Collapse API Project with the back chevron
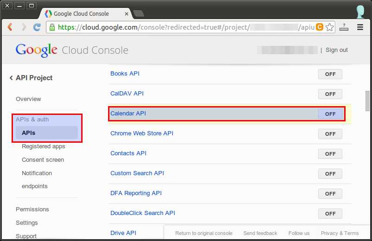 pos(11,78)
